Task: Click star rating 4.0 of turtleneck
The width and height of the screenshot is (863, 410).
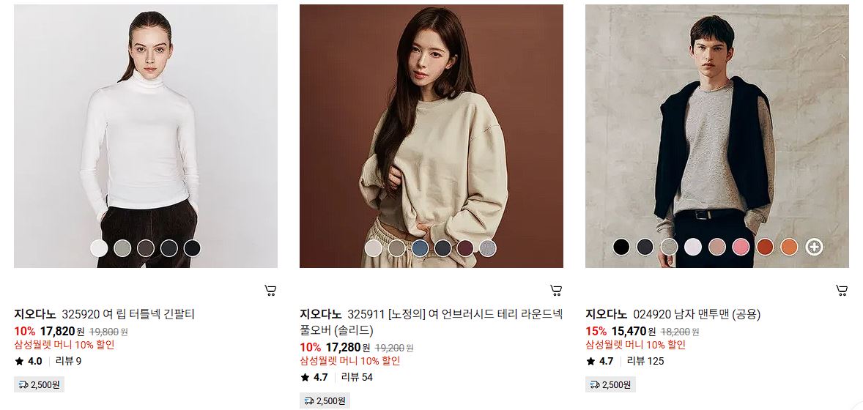Action: click(x=29, y=361)
